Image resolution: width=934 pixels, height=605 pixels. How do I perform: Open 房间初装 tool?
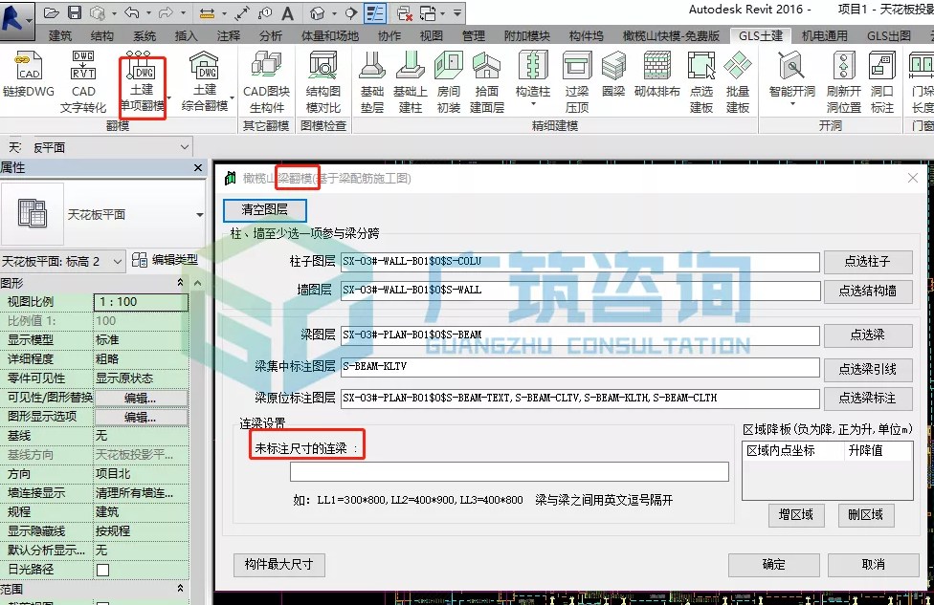coord(449,82)
